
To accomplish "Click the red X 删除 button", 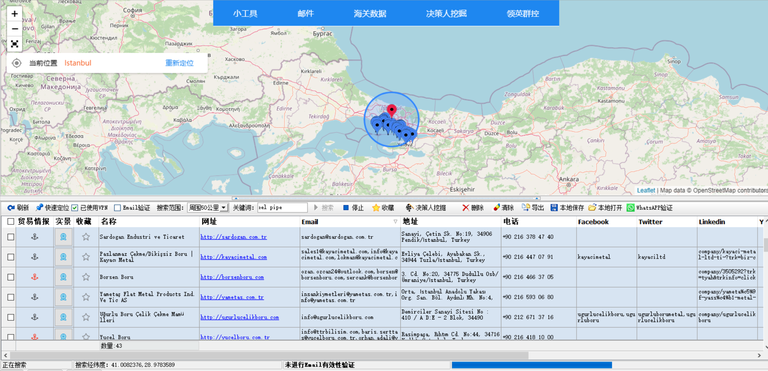I will pos(473,208).
